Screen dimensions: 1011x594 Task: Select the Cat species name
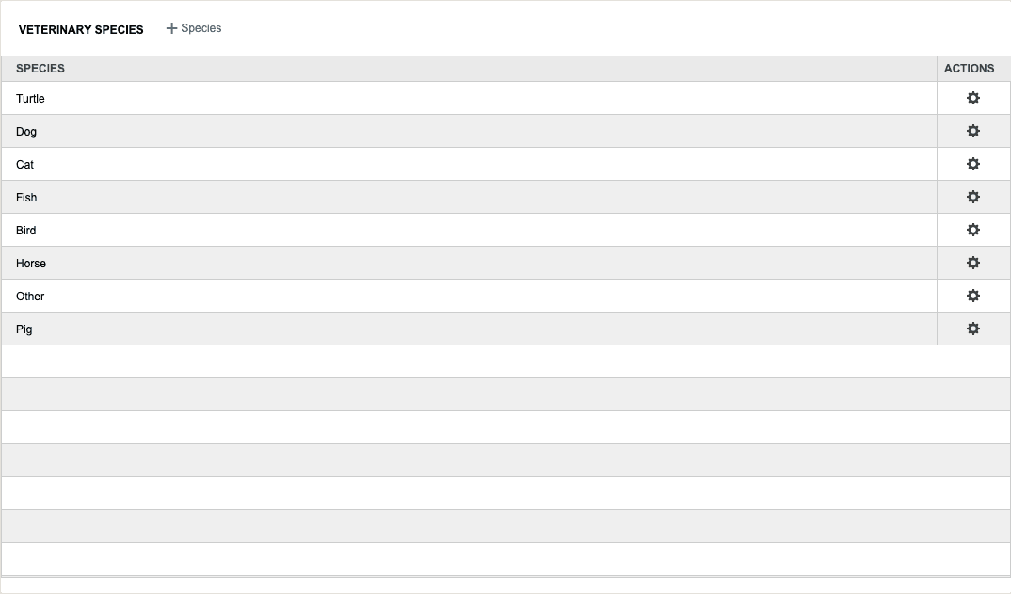[x=24, y=165]
